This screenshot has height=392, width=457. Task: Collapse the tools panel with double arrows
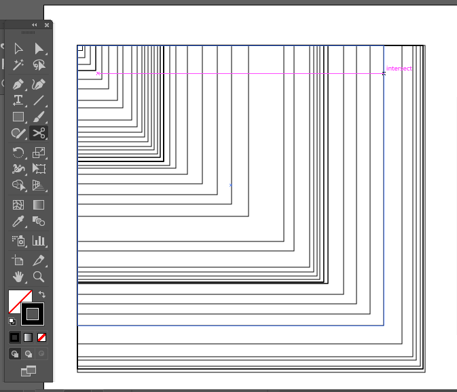[x=35, y=25]
